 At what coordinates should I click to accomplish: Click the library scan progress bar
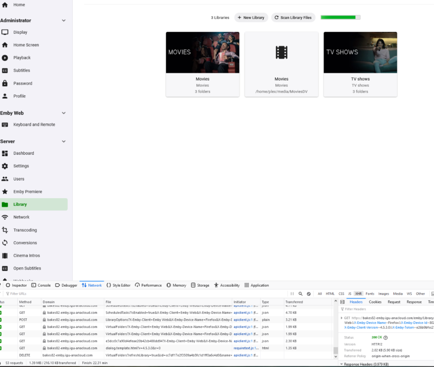point(341,18)
